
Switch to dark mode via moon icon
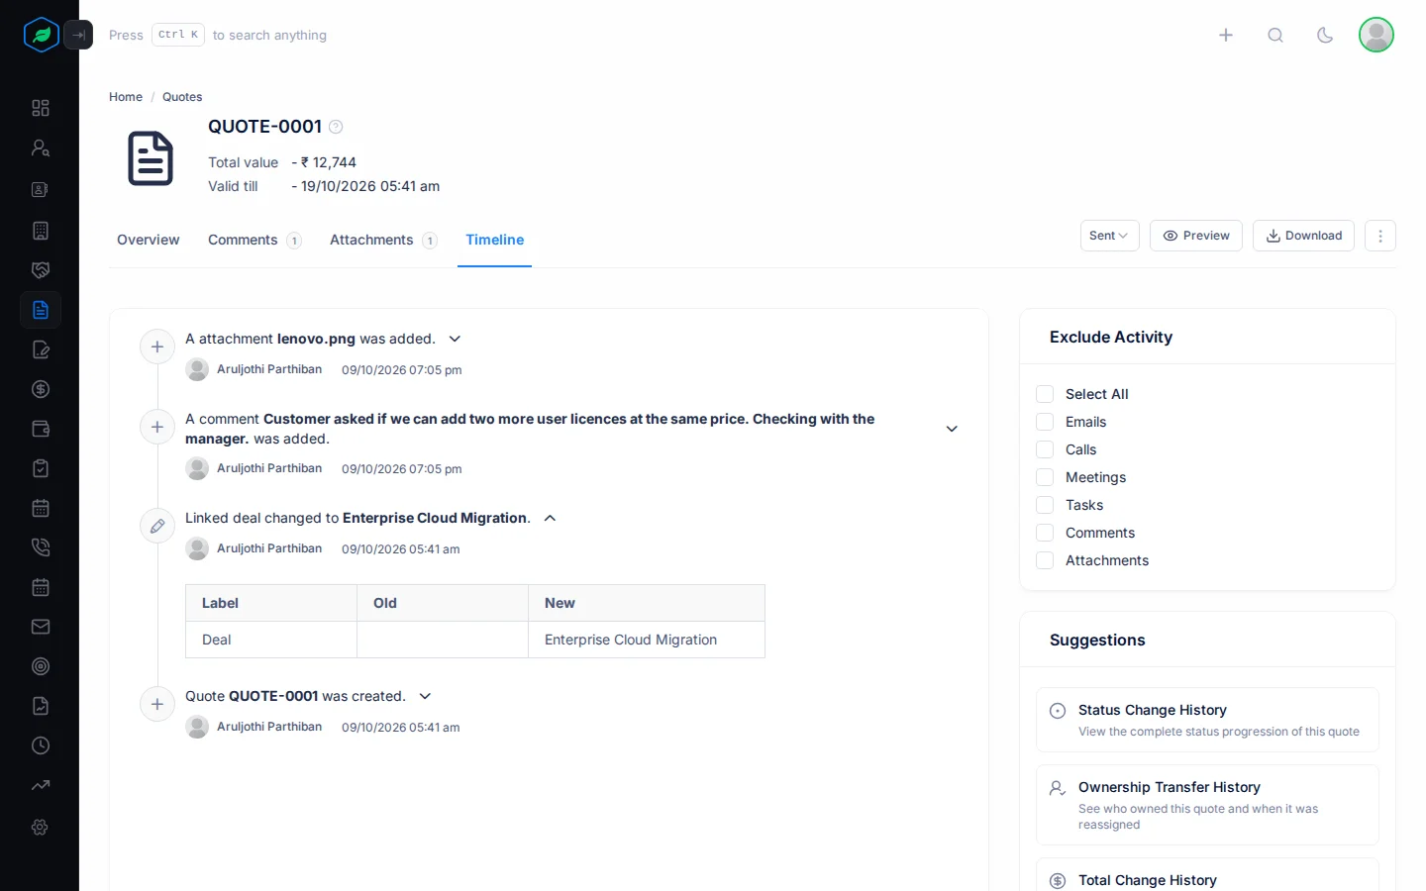1325,35
